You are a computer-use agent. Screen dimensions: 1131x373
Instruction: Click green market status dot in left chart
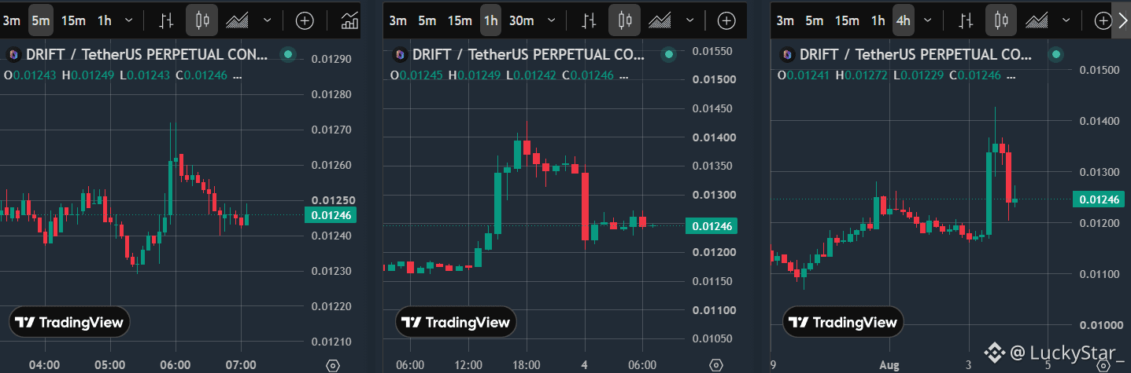288,54
